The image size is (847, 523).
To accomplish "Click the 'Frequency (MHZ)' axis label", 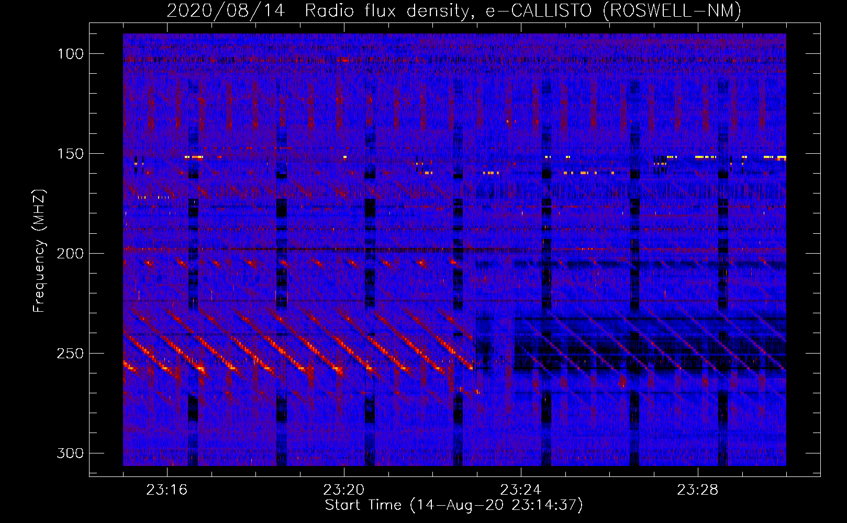I will 40,251.
